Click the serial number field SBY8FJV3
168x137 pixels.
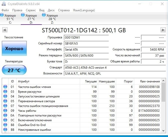point(86,44)
